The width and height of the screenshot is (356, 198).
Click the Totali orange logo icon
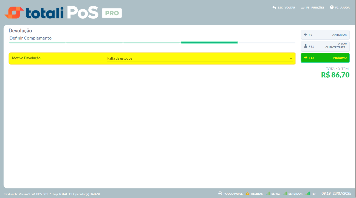pos(14,12)
